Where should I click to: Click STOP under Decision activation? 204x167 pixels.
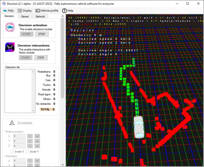click(42, 34)
